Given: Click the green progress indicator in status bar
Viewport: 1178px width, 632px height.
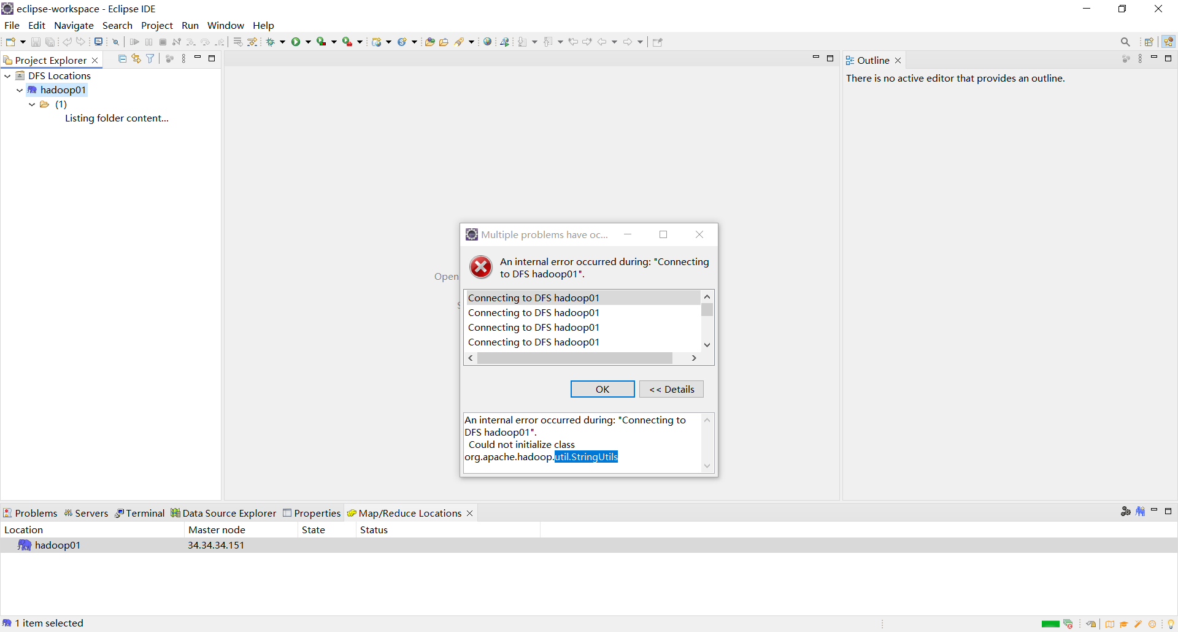Looking at the screenshot, I should (x=1050, y=624).
